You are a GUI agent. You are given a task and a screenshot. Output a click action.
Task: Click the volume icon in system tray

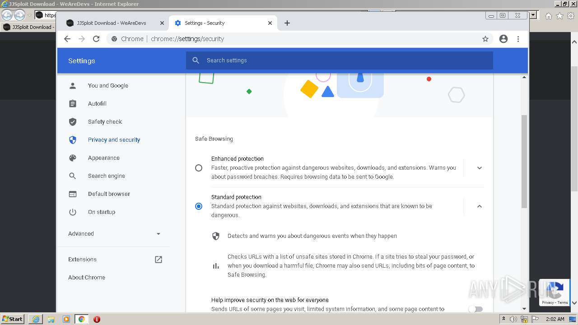[513, 319]
